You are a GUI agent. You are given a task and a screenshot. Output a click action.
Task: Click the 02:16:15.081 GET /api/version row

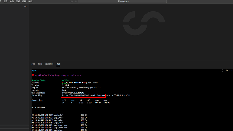pos(59,128)
